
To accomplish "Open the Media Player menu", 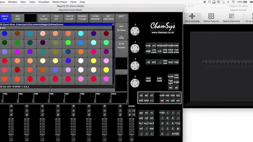I will pyautogui.click(x=60, y=2).
